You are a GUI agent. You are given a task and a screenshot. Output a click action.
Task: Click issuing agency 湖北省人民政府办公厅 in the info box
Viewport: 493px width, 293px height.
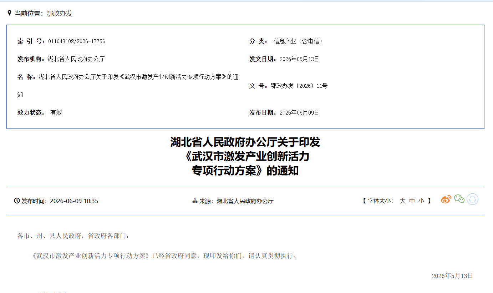(x=76, y=59)
